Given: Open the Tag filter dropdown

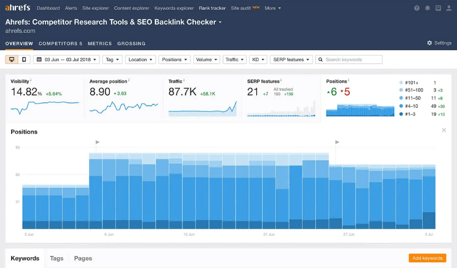Looking at the screenshot, I should pos(112,59).
